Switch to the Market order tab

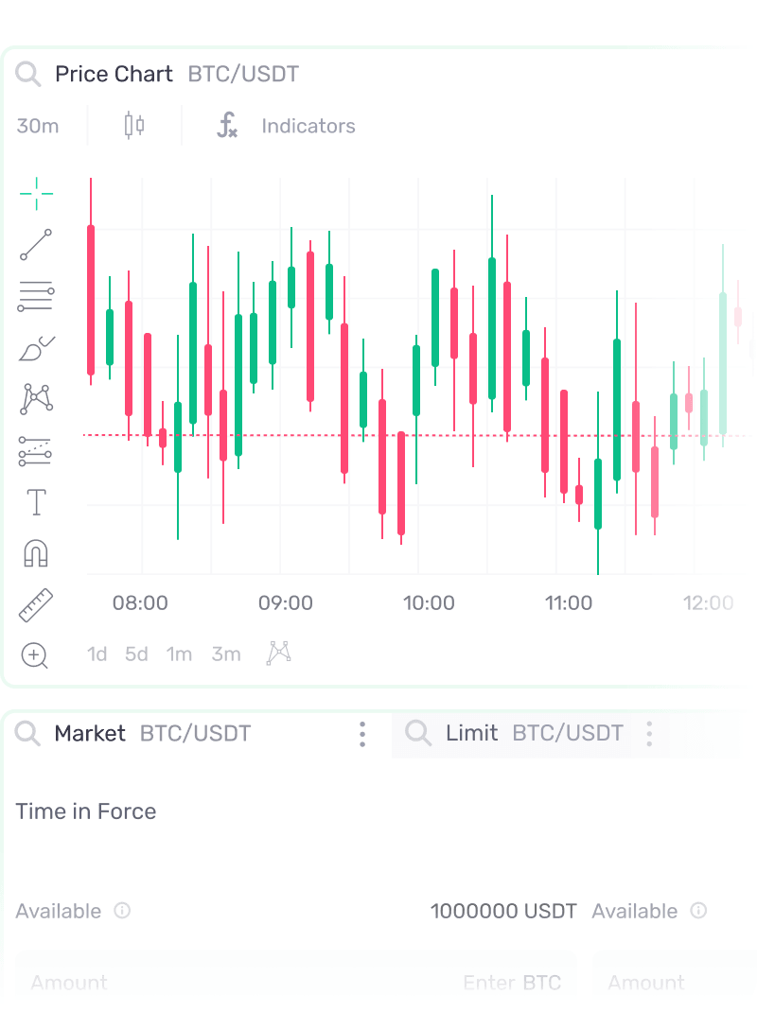click(x=90, y=733)
